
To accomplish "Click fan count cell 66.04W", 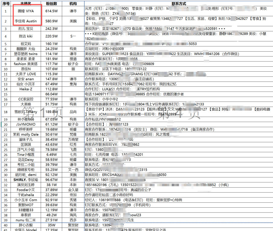I will 51,94.
